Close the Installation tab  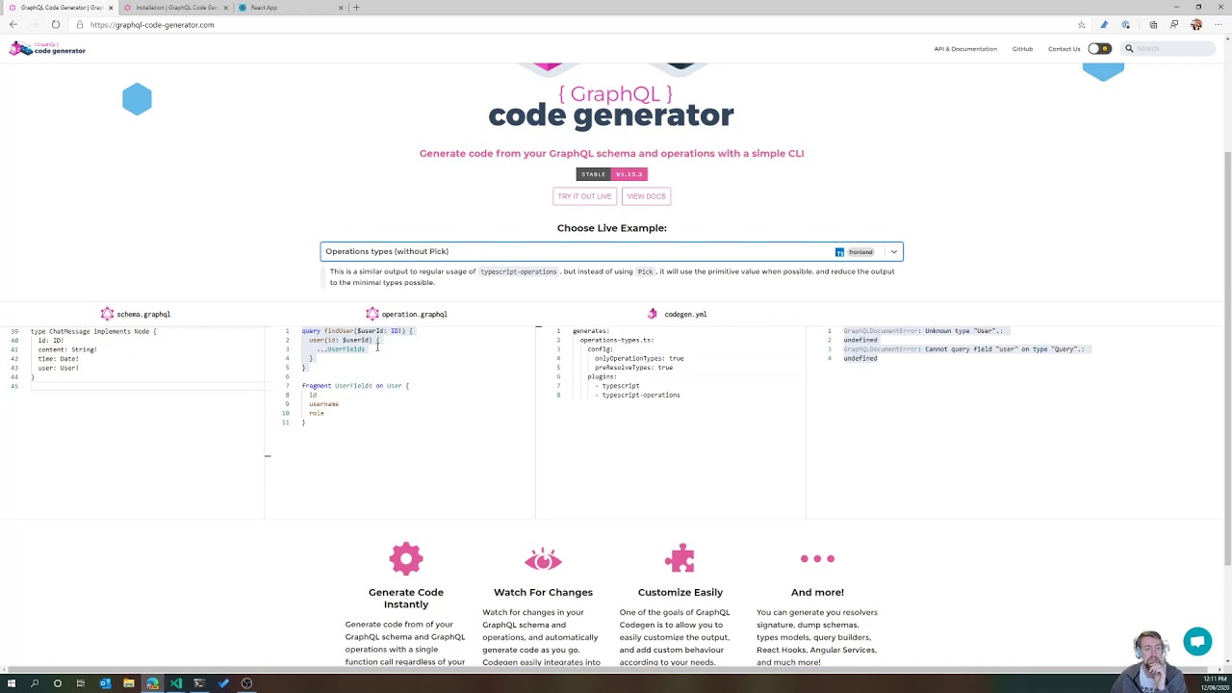[225, 8]
